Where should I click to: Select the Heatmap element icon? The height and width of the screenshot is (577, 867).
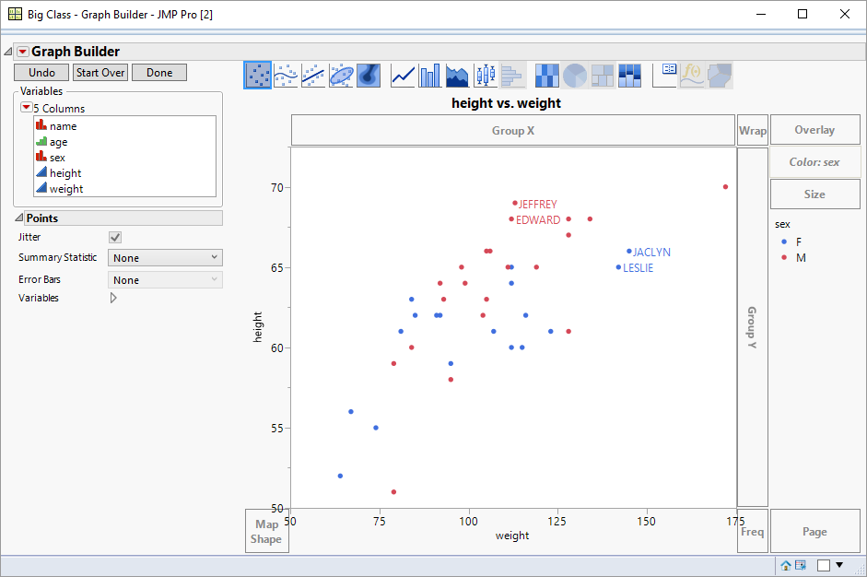(547, 75)
